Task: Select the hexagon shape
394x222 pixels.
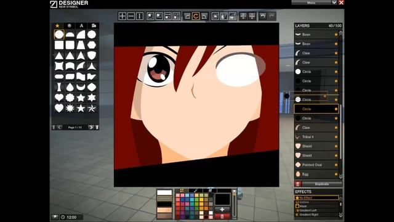Action: click(x=92, y=45)
